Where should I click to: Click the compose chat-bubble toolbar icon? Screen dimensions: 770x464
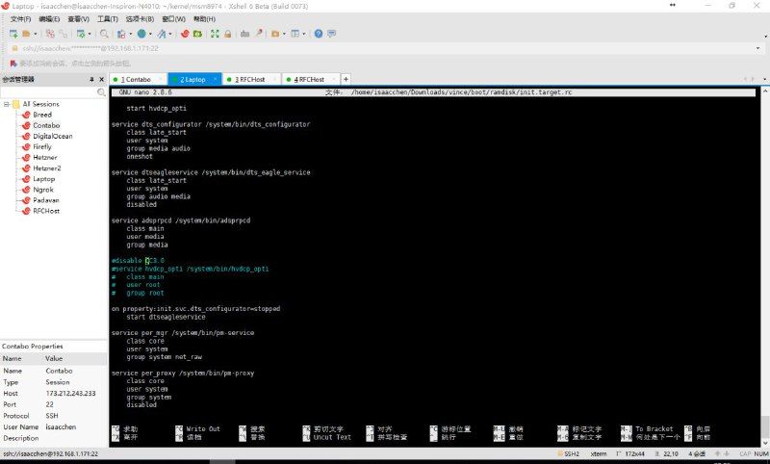coord(332,34)
